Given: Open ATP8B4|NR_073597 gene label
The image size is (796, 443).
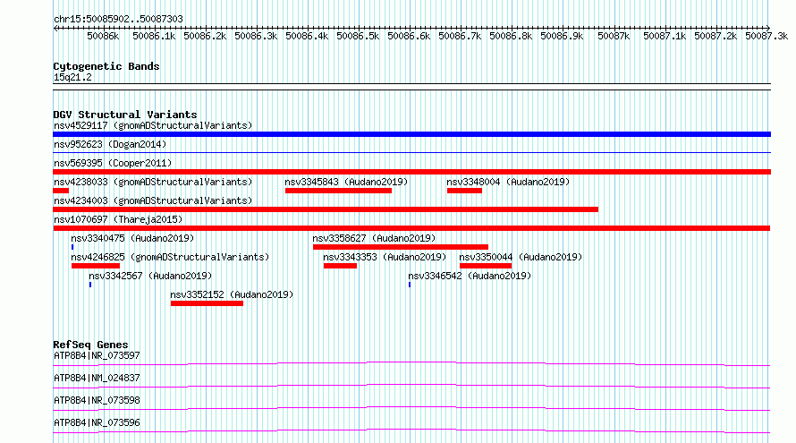Looking at the screenshot, I should click(97, 355).
